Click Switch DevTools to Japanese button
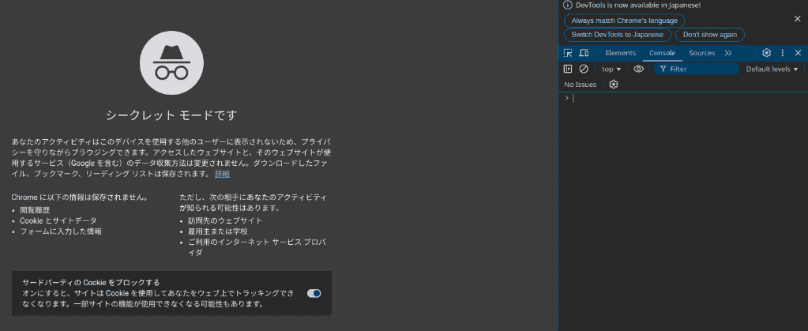The width and height of the screenshot is (808, 331). [618, 35]
